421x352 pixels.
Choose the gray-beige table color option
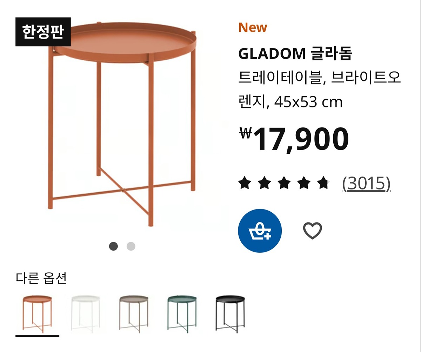pyautogui.click(x=133, y=313)
